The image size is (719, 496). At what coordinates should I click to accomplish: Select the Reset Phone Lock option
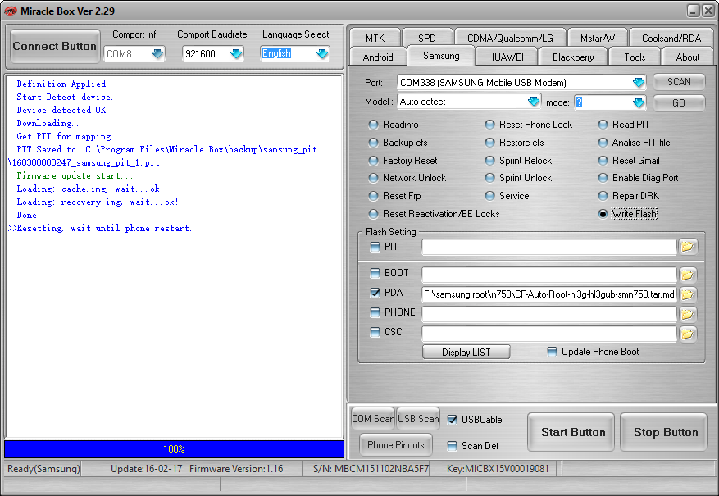point(489,125)
